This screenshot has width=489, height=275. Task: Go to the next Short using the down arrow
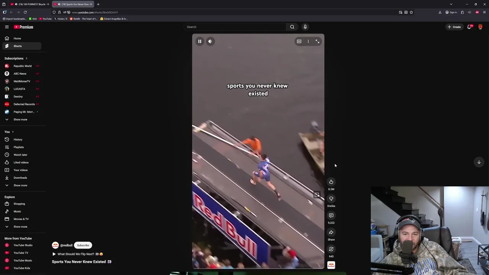pyautogui.click(x=479, y=162)
